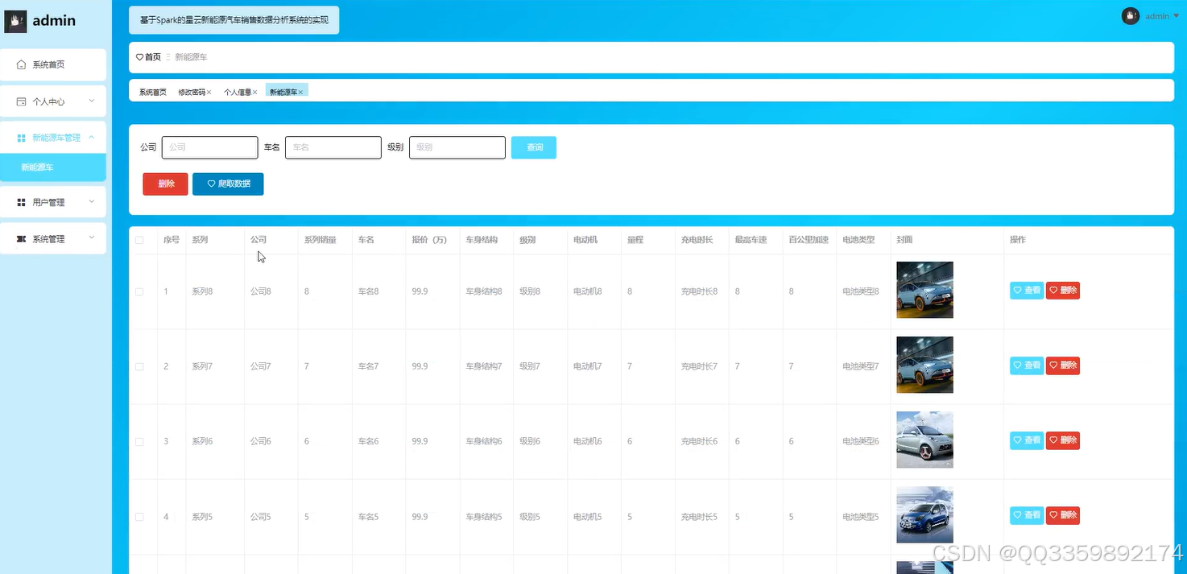1187x574 pixels.
Task: Open cover thumbnail for row 系列8
Action: click(x=924, y=290)
